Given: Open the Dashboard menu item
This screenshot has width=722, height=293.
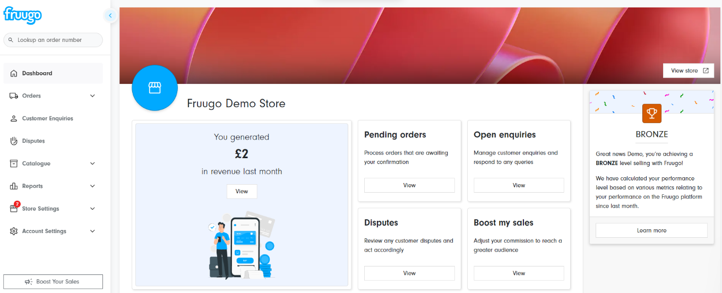Looking at the screenshot, I should point(37,73).
